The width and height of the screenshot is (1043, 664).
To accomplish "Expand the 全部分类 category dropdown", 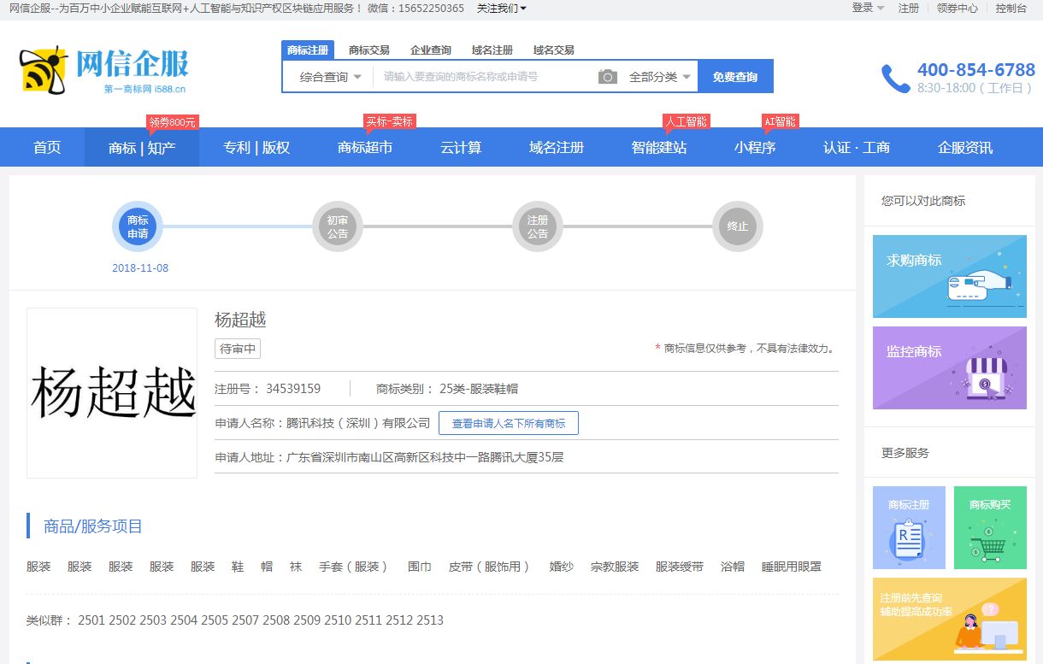I will [659, 77].
